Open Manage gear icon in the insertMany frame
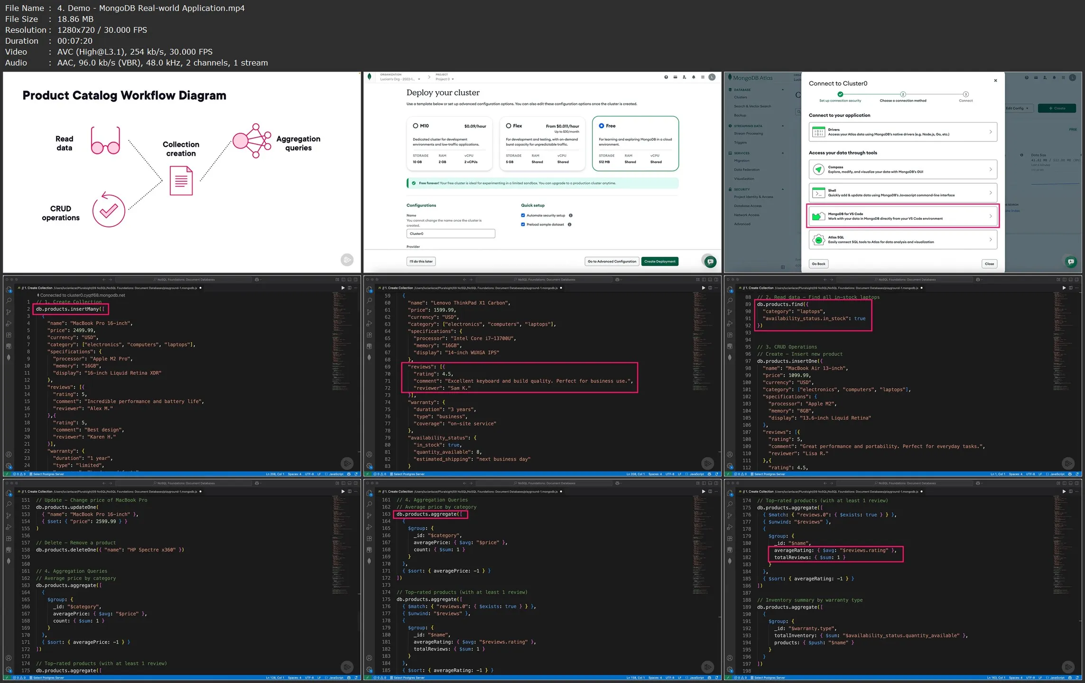The width and height of the screenshot is (1085, 683). (9, 466)
